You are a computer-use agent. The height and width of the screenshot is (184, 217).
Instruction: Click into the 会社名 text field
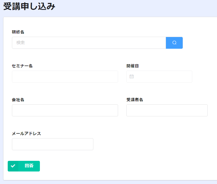coord(65,110)
